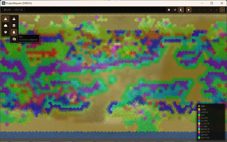Open the settings gear menu
Viewport: 227px width, 142px height.
(169, 10)
